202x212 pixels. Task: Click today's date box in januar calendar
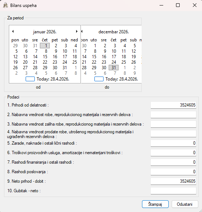click(x=30, y=79)
